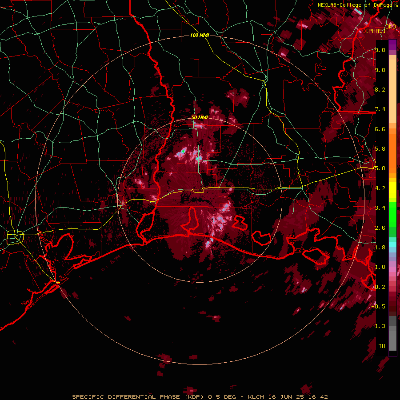
Task: Click the 9.8 value on the color scale
Action: pyautogui.click(x=380, y=50)
